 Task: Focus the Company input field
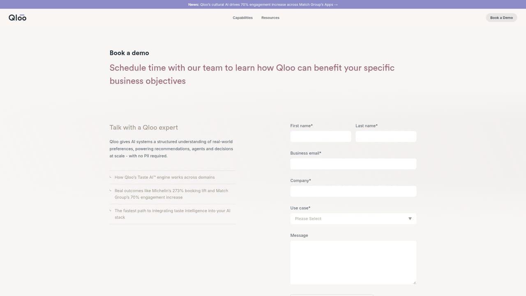[x=353, y=191]
